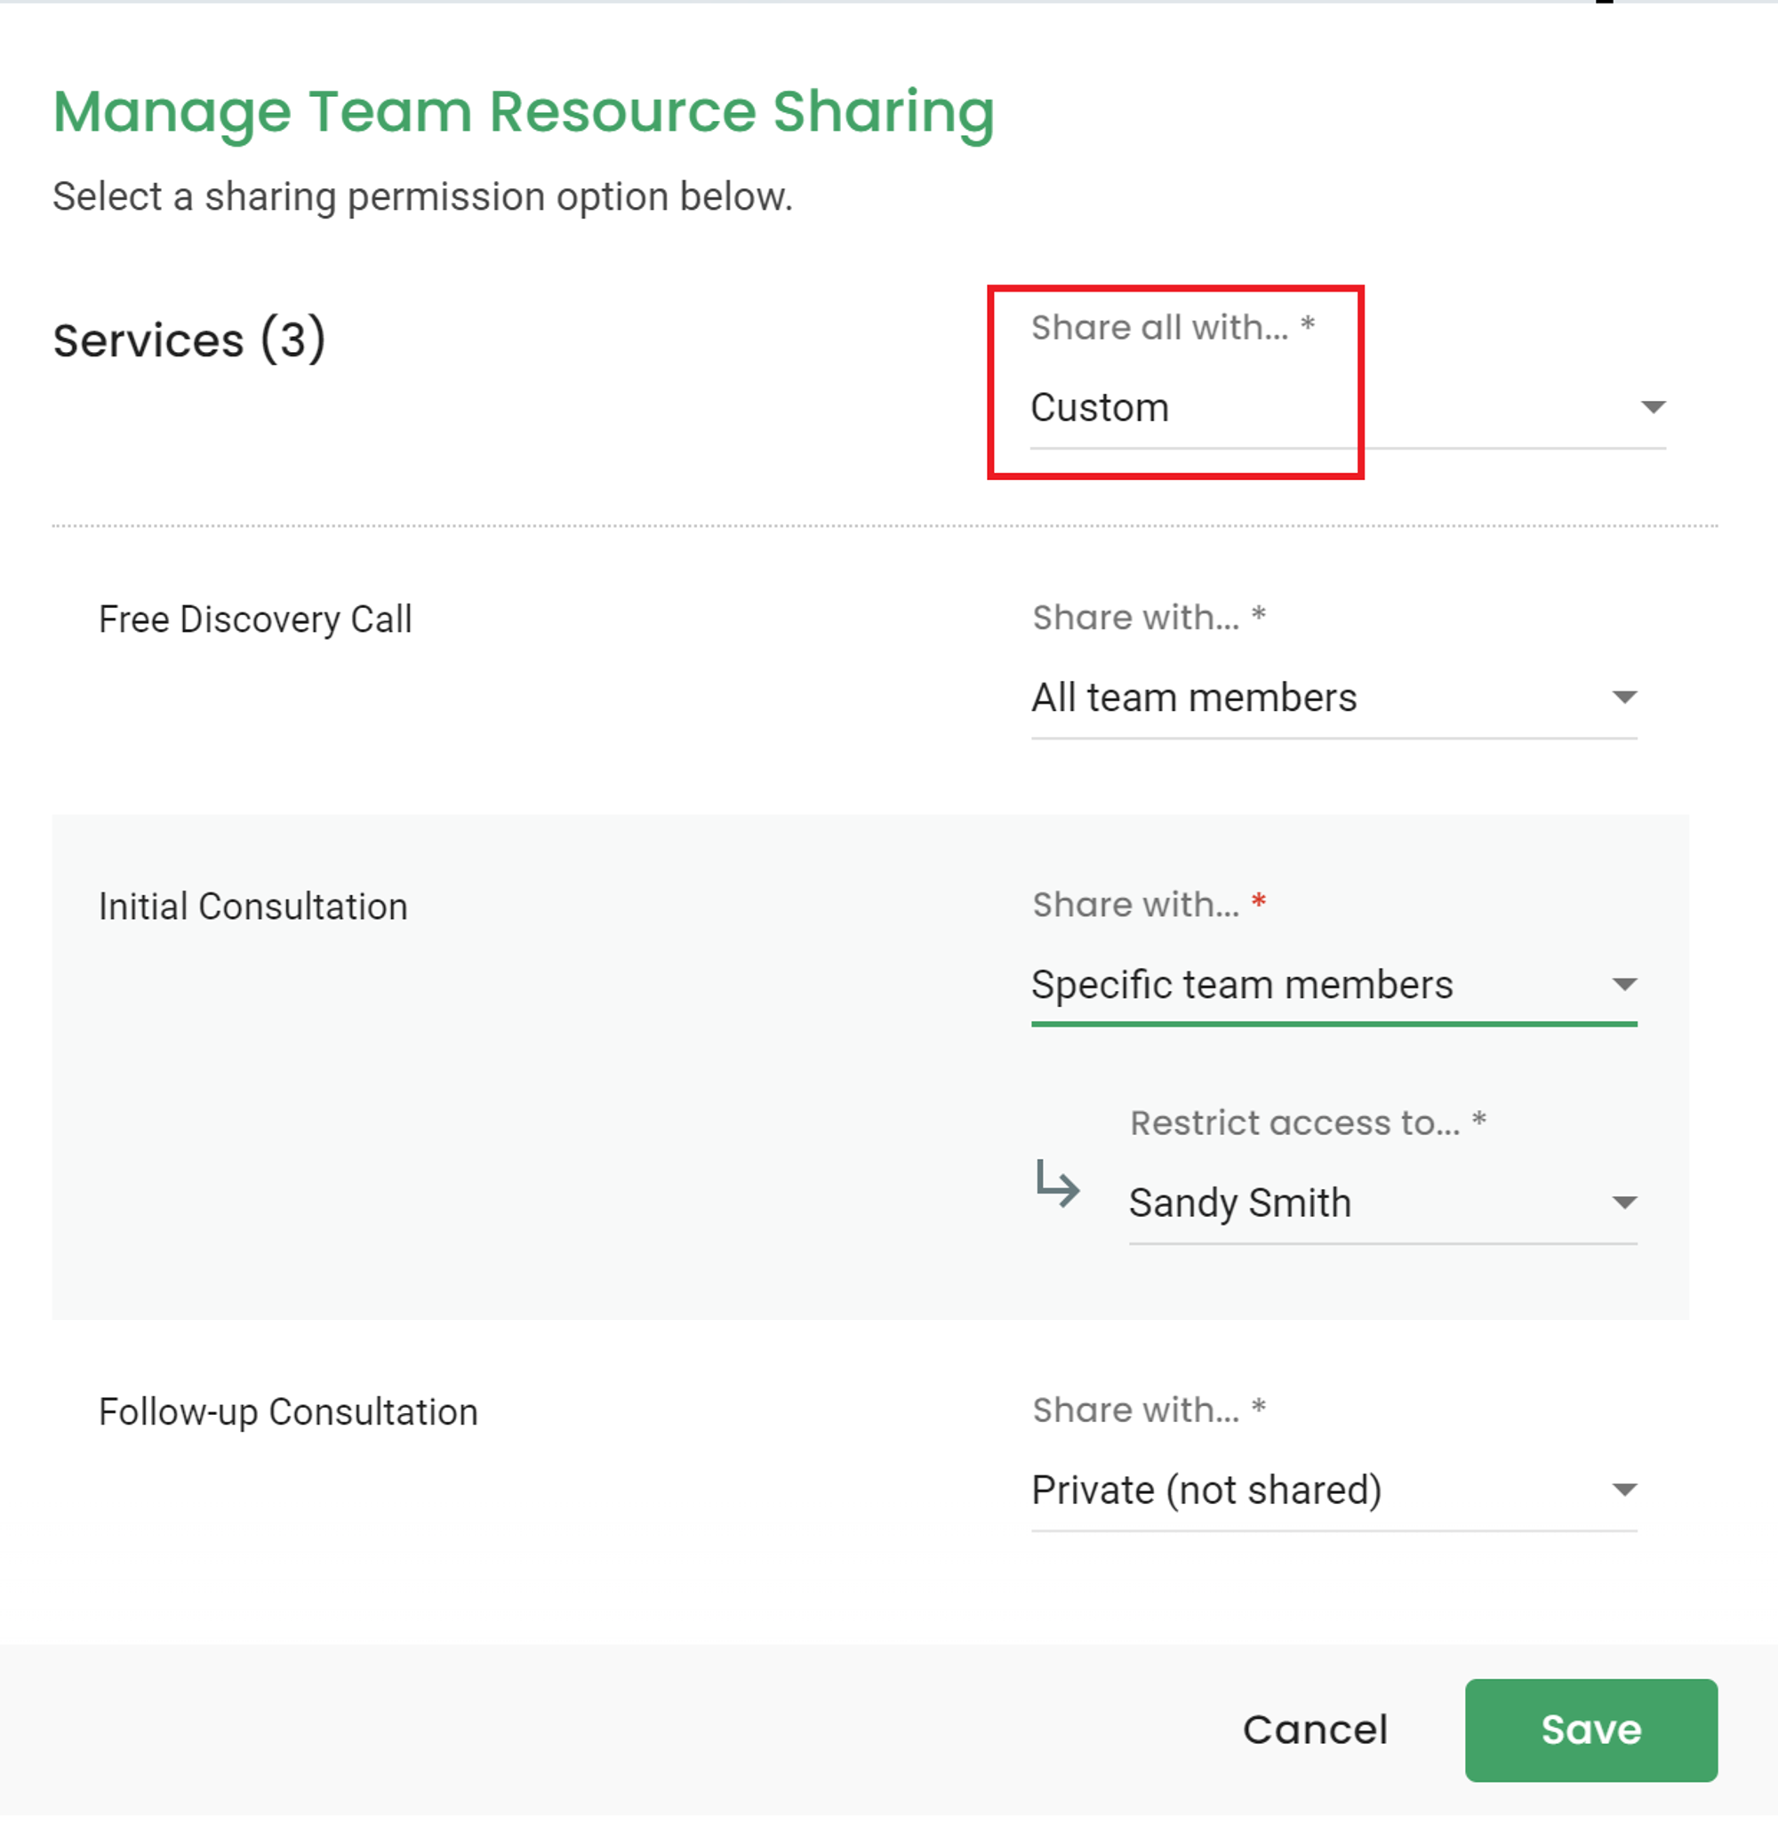This screenshot has width=1778, height=1822.
Task: Click 'Select a sharing permission option below.' text
Action: point(422,198)
